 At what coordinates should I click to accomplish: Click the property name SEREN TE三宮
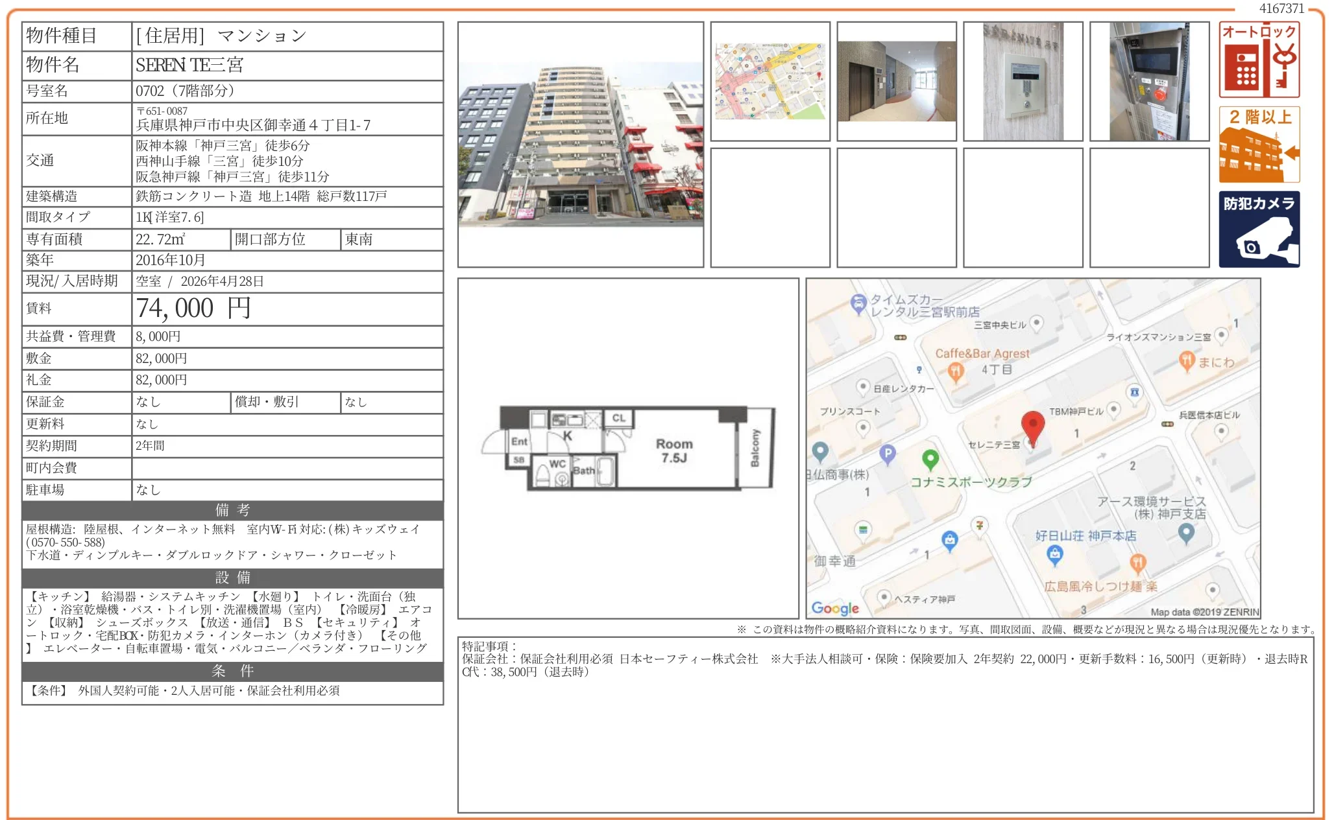pyautogui.click(x=189, y=65)
